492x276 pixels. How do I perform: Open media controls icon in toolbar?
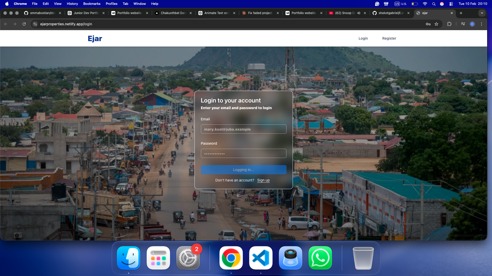click(x=463, y=24)
